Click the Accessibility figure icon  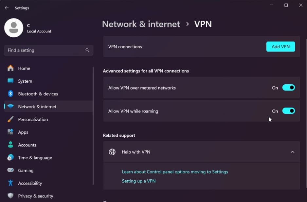click(x=10, y=183)
